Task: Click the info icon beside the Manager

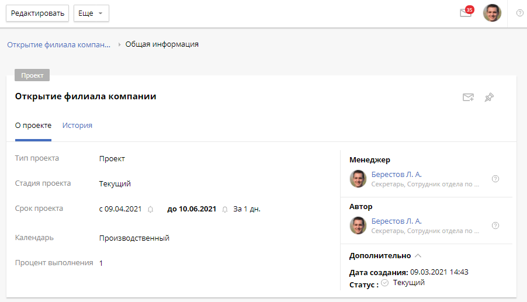Action: coord(495,179)
